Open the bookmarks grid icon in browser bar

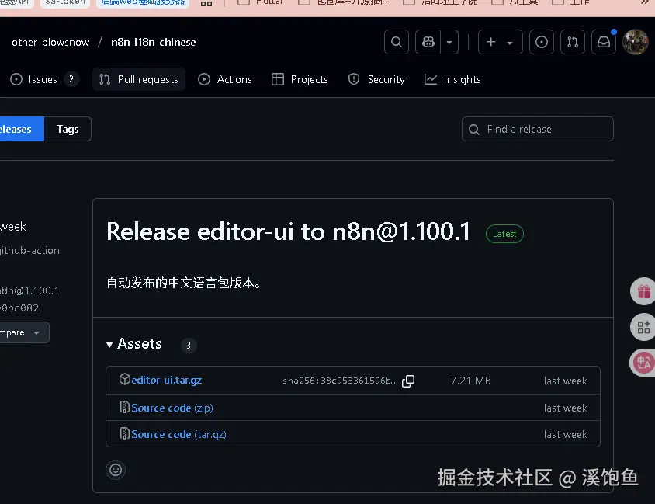[206, 4]
